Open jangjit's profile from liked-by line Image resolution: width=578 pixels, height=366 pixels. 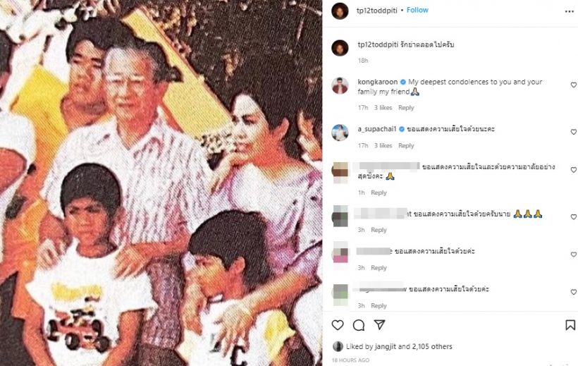(385, 346)
